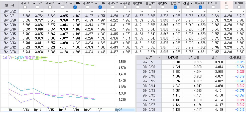Click 회사AA- value 4.602 on 26/10/12
This screenshot has height=113, width=246.
click(x=200, y=47)
